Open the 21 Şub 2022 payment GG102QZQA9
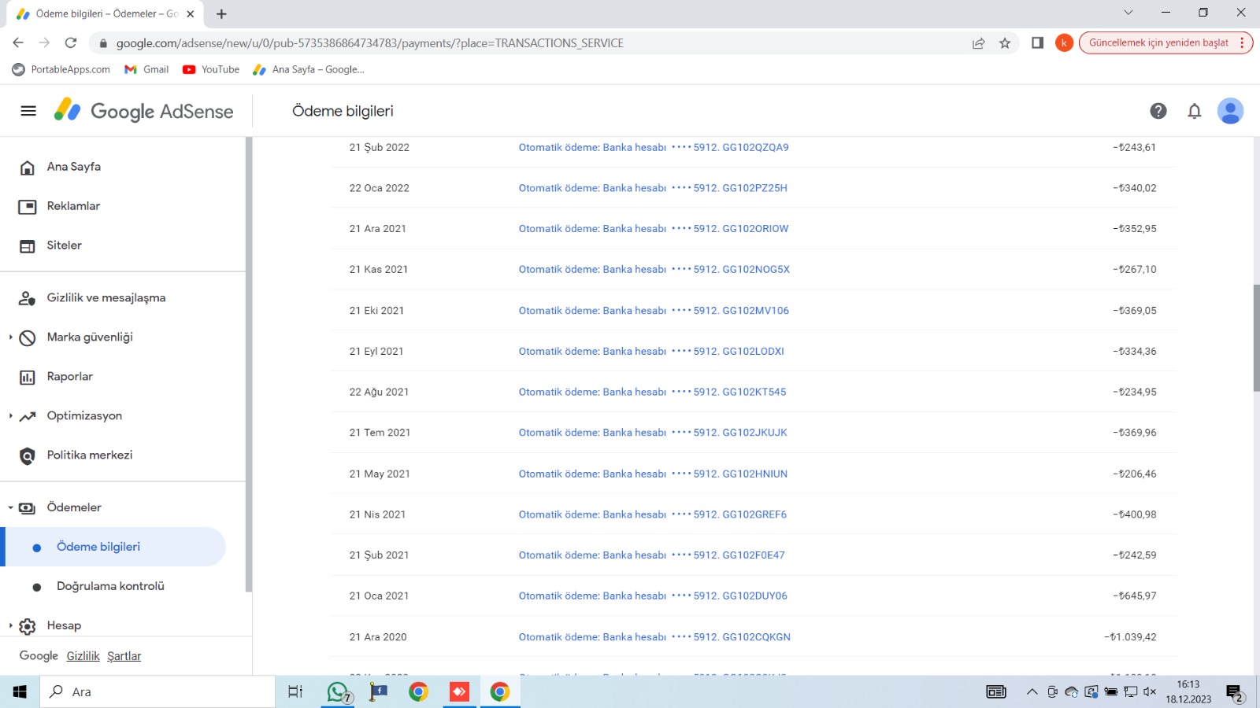The image size is (1260, 708). pyautogui.click(x=654, y=147)
